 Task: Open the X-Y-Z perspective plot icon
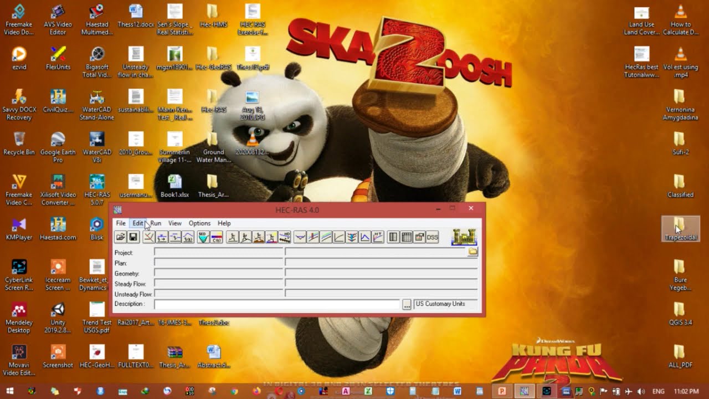tap(352, 237)
